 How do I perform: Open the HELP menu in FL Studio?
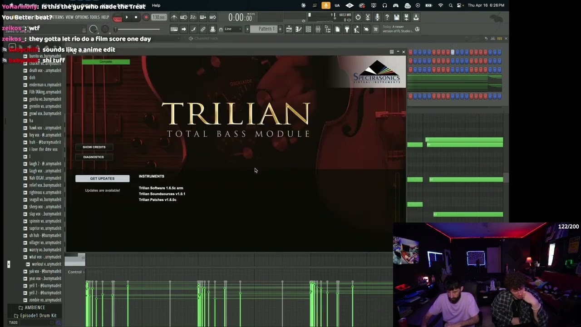(105, 17)
